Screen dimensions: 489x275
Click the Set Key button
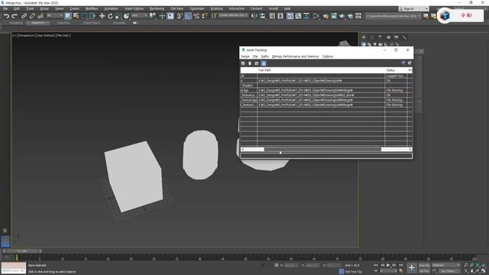click(x=424, y=271)
